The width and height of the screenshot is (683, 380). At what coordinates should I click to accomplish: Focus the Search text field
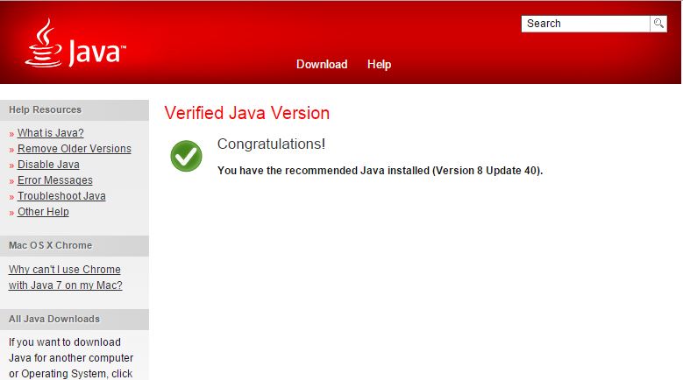586,24
